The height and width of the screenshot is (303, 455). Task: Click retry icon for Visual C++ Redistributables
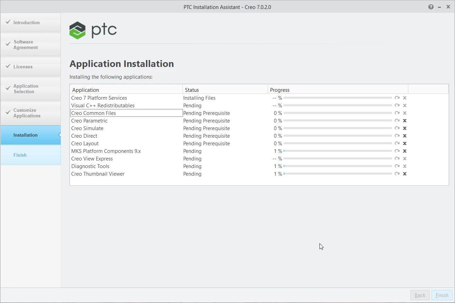point(397,106)
